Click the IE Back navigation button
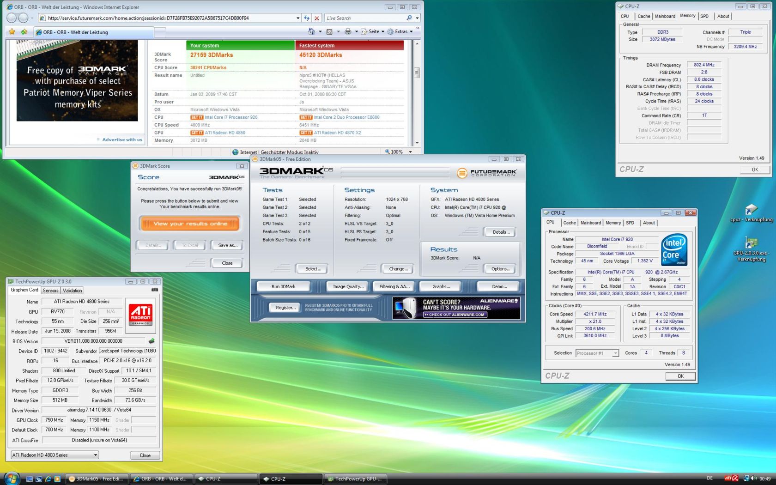Image resolution: width=776 pixels, height=485 pixels. click(x=12, y=18)
